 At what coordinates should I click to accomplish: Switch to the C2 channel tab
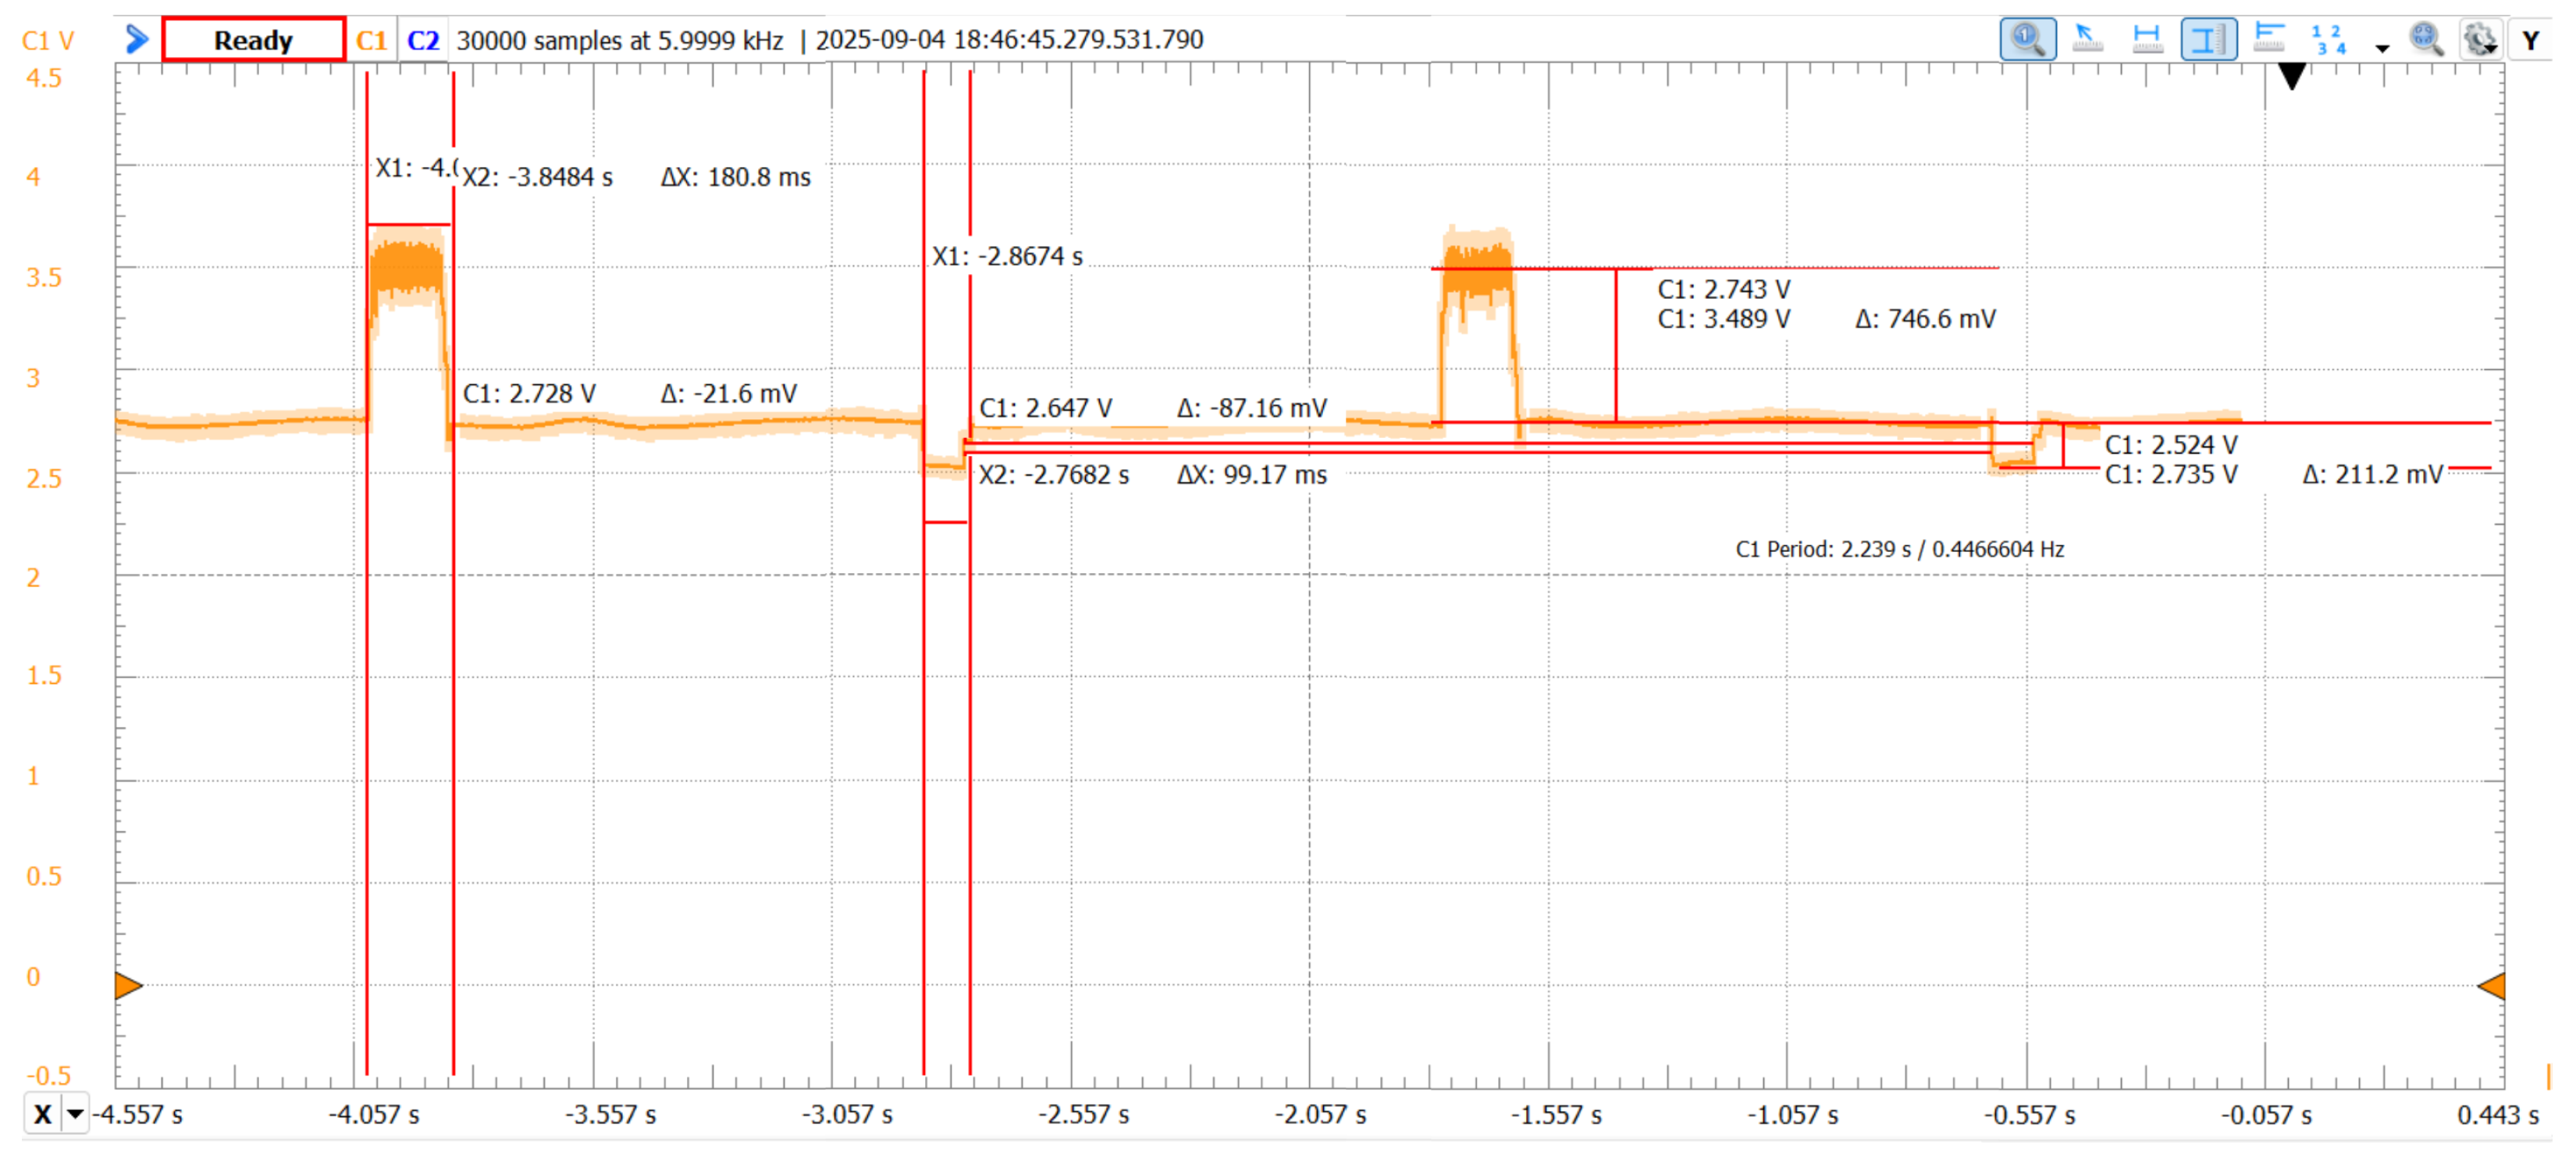point(422,40)
